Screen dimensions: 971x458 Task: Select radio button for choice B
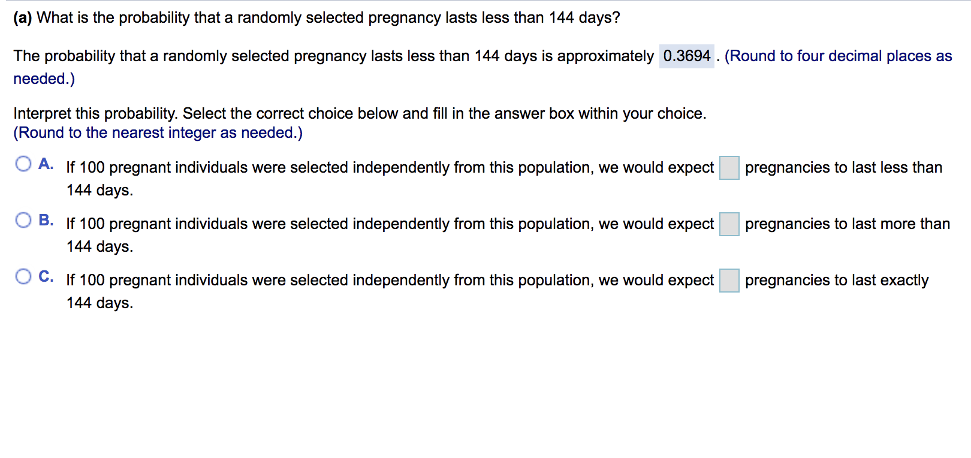point(23,221)
